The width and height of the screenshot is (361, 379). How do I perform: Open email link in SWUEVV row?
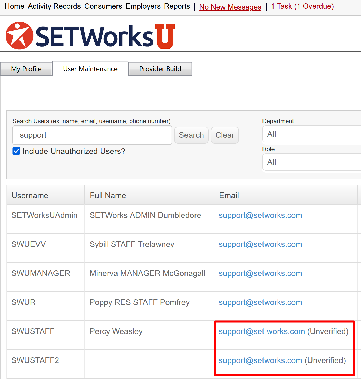[x=260, y=244]
